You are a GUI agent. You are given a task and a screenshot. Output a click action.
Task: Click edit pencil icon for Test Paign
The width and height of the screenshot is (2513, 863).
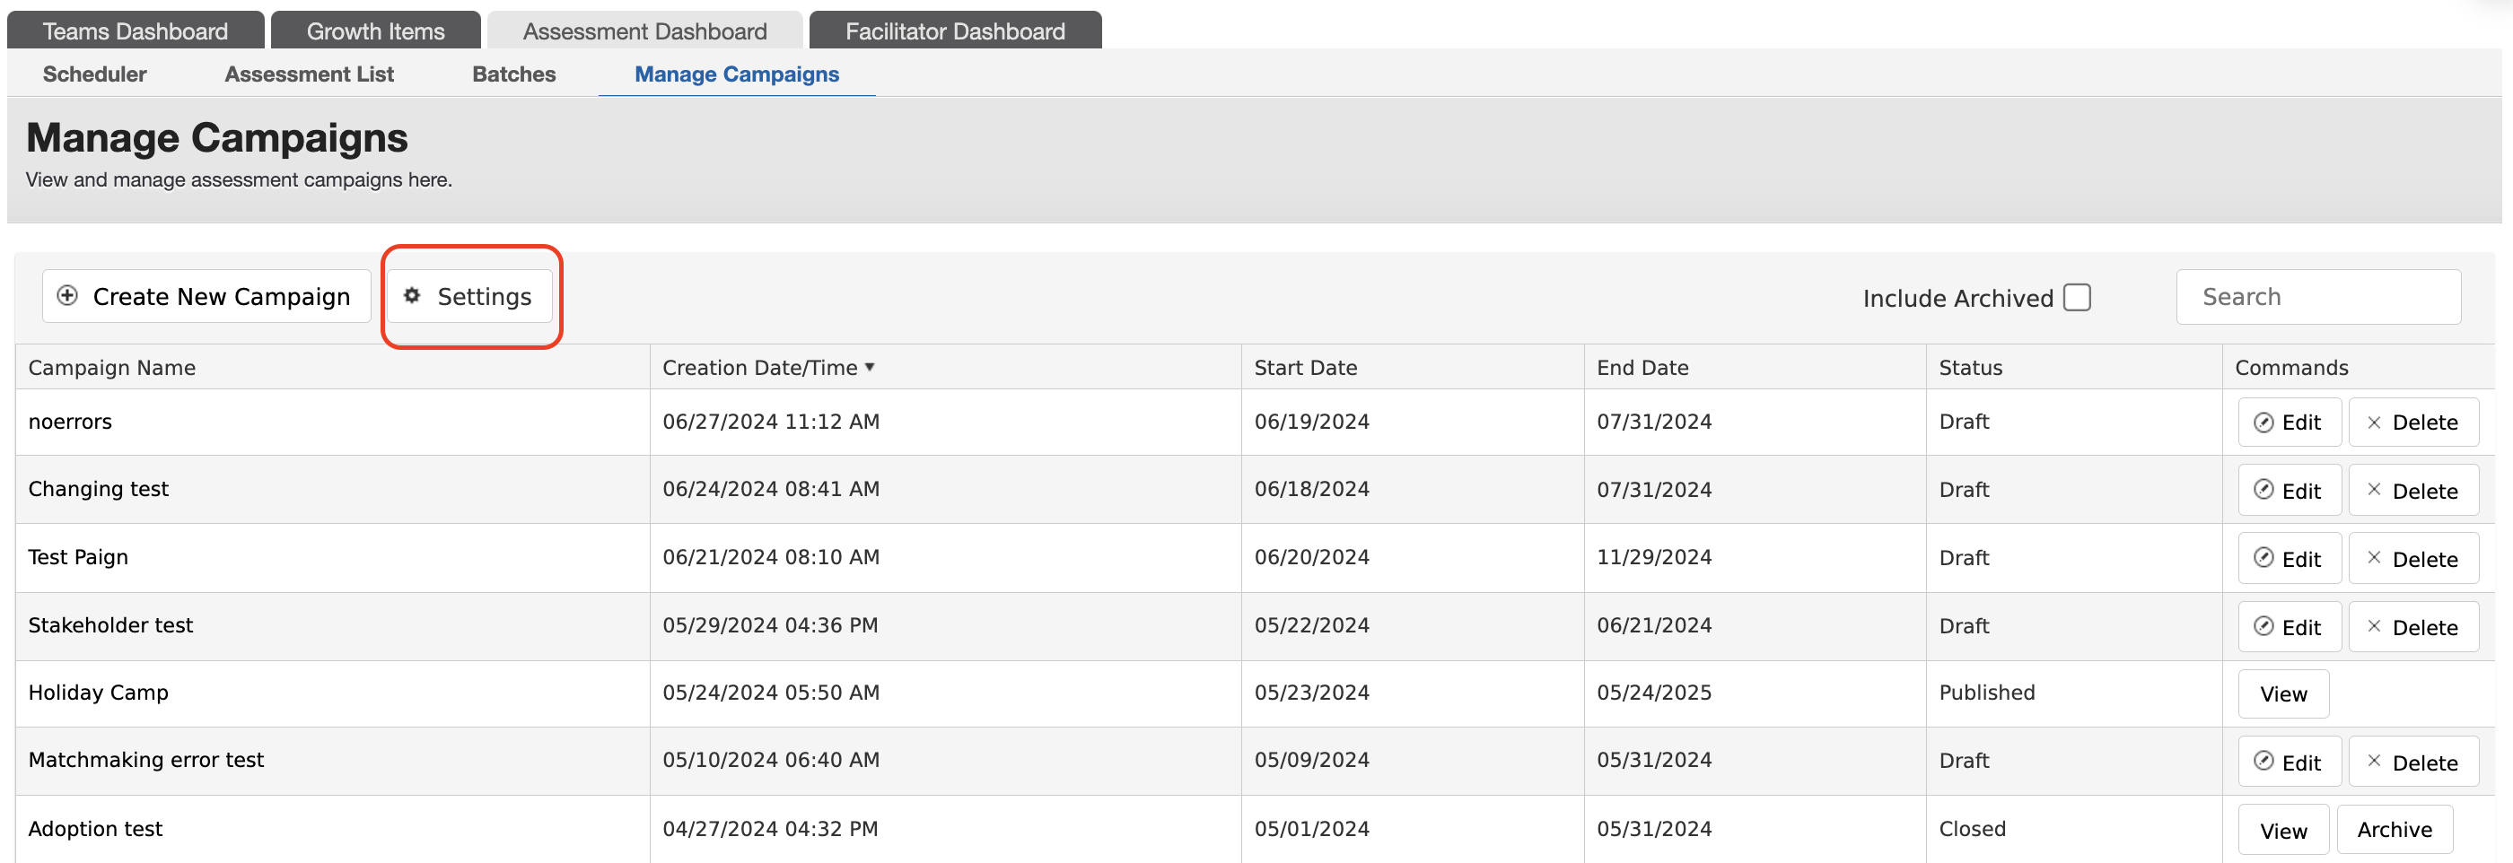[2263, 558]
